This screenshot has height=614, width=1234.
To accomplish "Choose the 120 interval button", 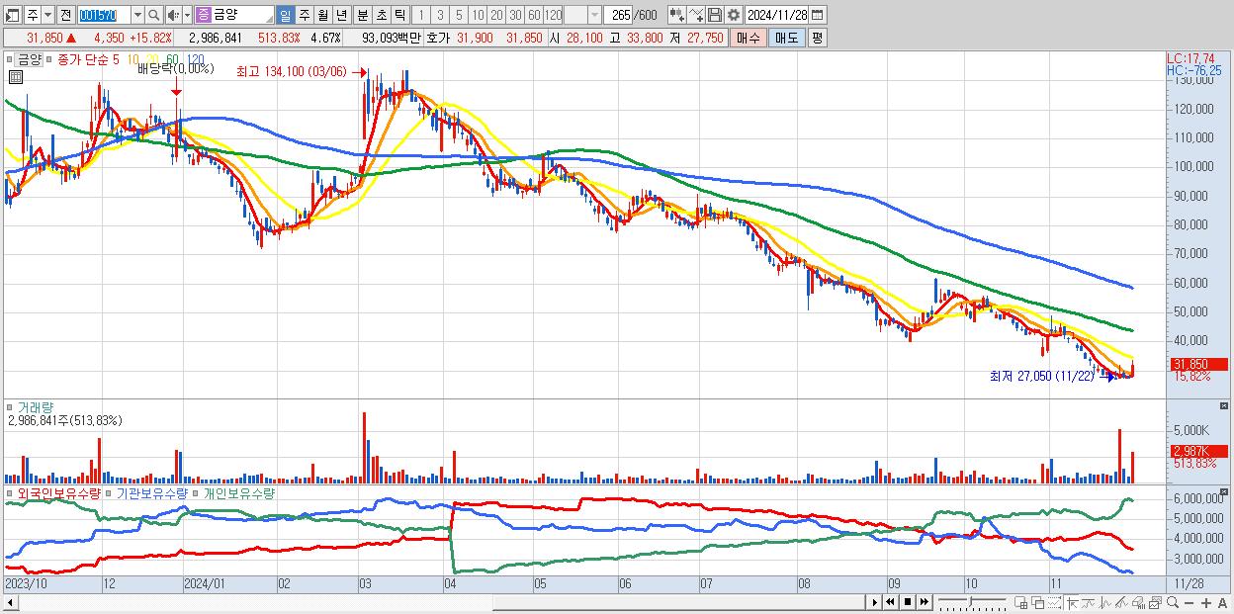I will (x=553, y=15).
